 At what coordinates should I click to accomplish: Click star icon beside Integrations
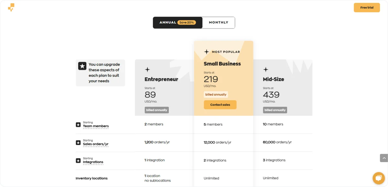[78, 160]
